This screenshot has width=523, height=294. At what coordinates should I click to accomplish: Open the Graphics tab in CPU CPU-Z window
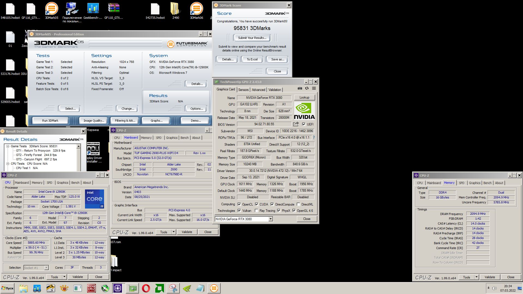tap(62, 183)
